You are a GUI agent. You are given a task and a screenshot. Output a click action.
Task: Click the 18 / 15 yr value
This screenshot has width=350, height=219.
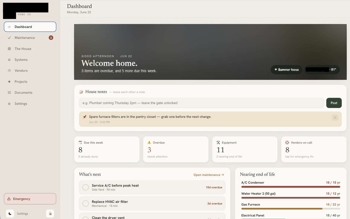[x=333, y=183]
